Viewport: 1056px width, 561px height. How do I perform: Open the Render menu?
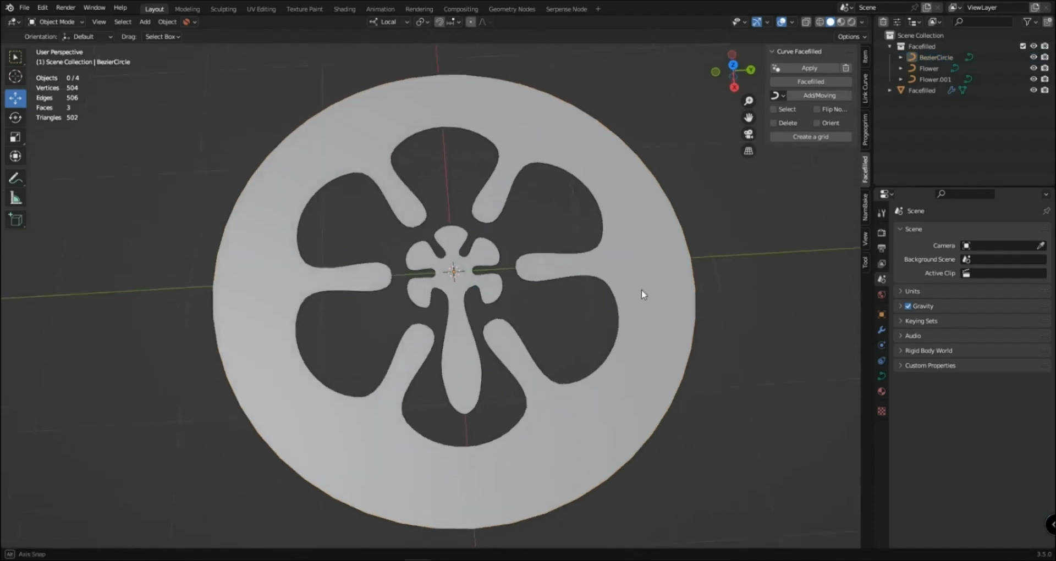click(x=65, y=7)
